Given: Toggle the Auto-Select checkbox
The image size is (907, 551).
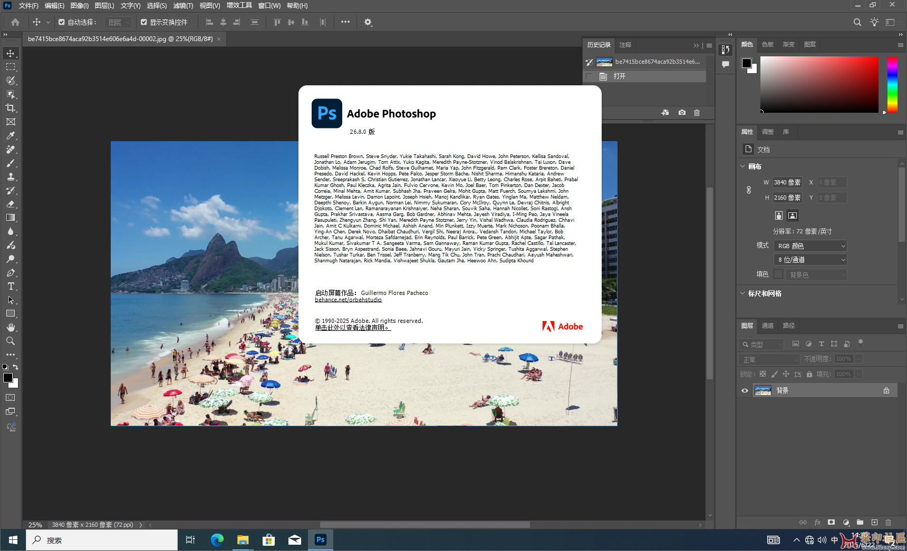Looking at the screenshot, I should [x=62, y=22].
